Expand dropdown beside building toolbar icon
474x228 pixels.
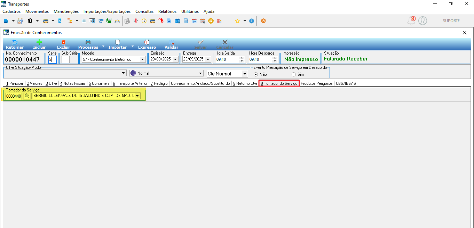pos(13,21)
